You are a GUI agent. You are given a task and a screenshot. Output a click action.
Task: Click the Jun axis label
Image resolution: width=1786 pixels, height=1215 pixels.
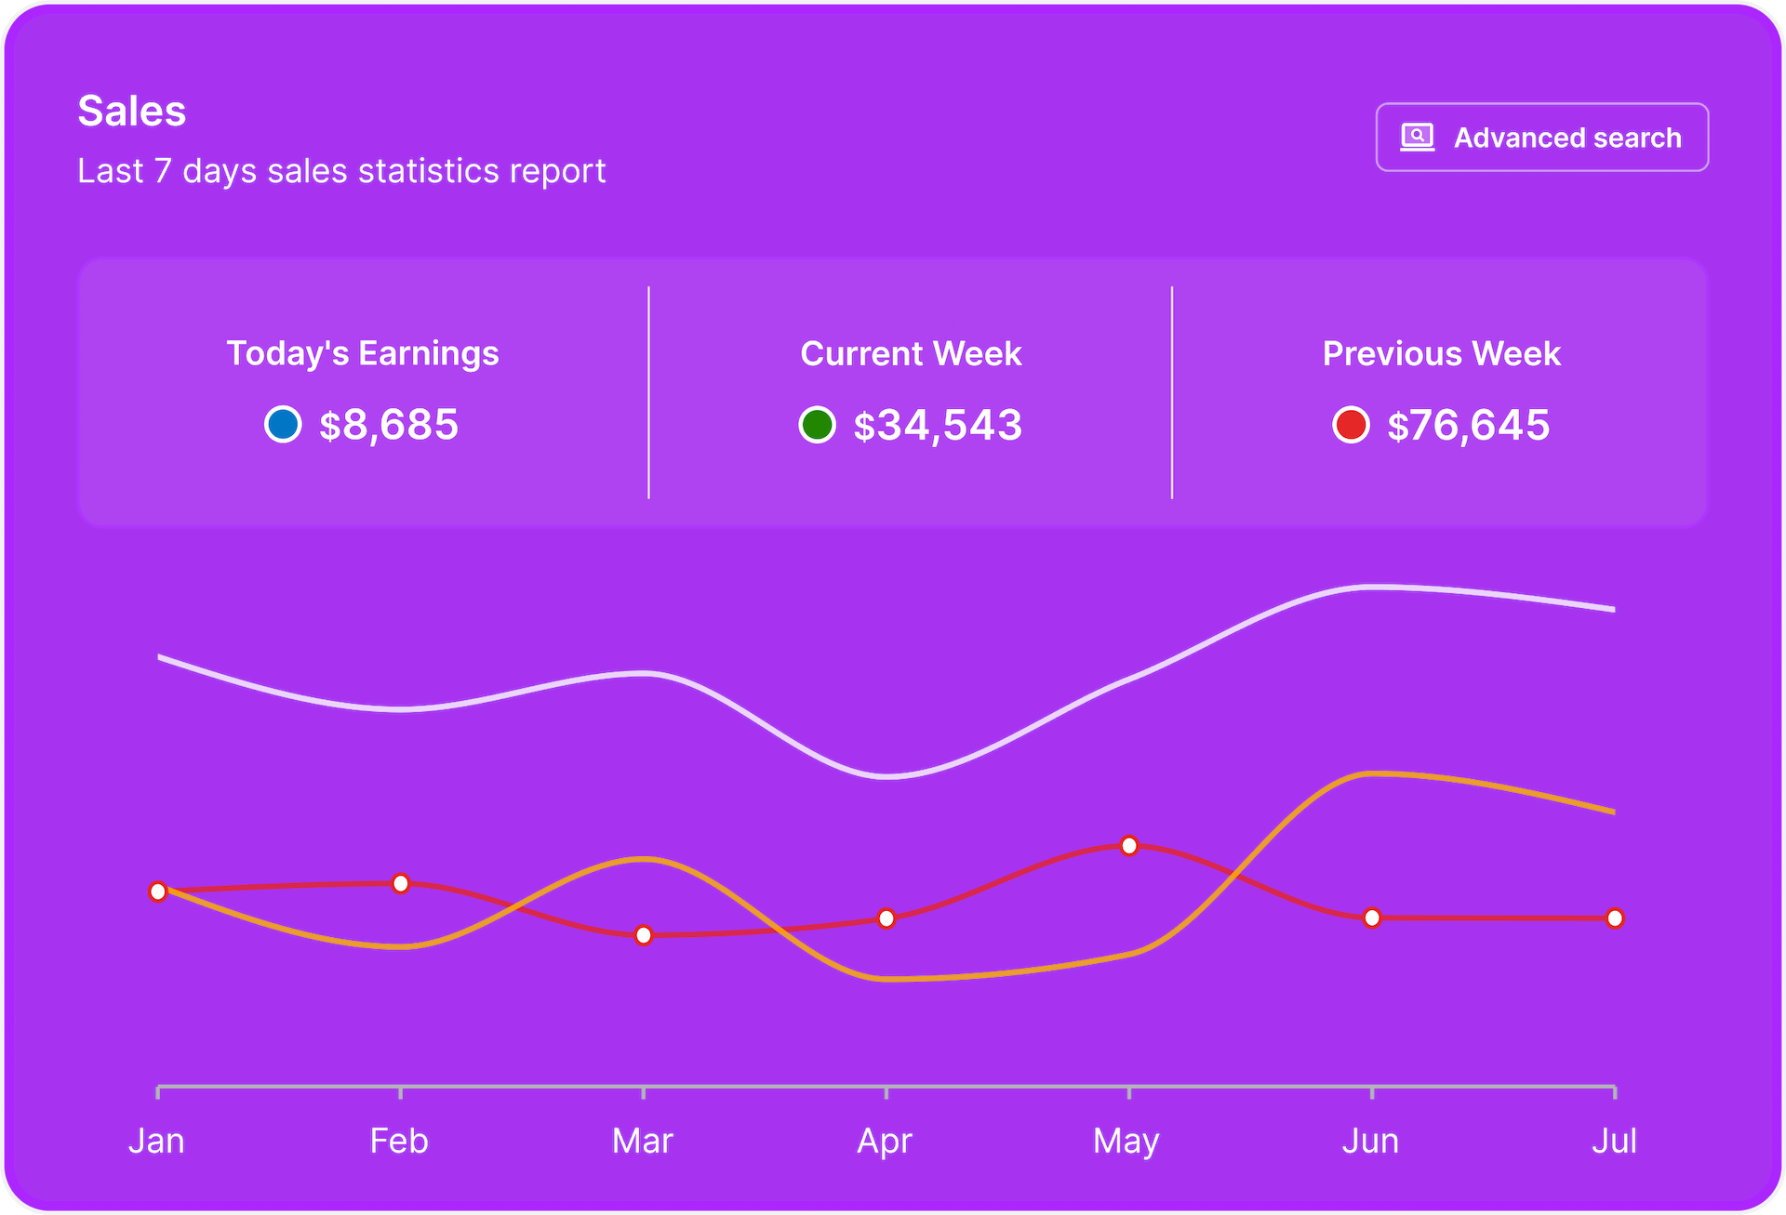[x=1370, y=1141]
